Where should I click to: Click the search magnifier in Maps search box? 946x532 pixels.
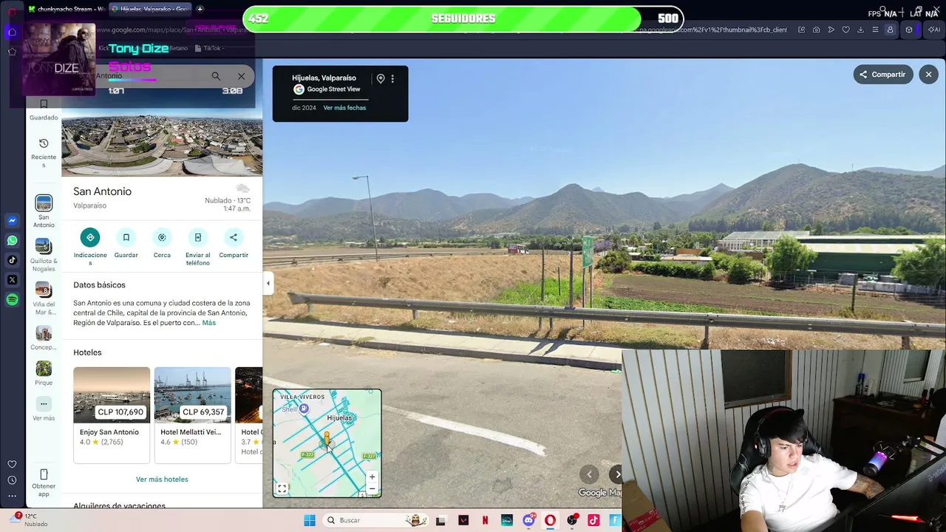(216, 76)
